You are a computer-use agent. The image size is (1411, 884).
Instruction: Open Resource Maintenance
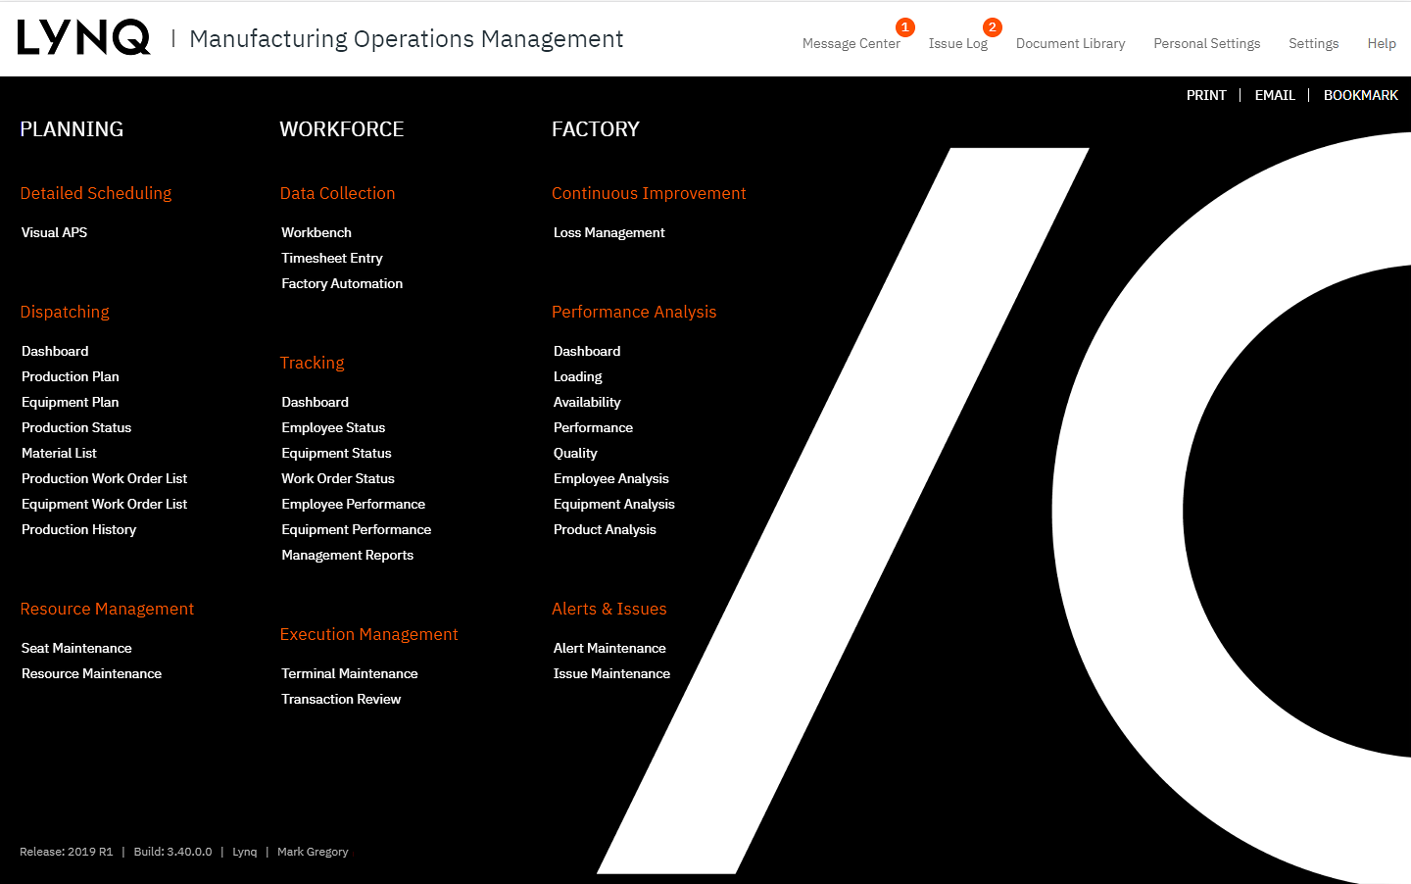(91, 673)
